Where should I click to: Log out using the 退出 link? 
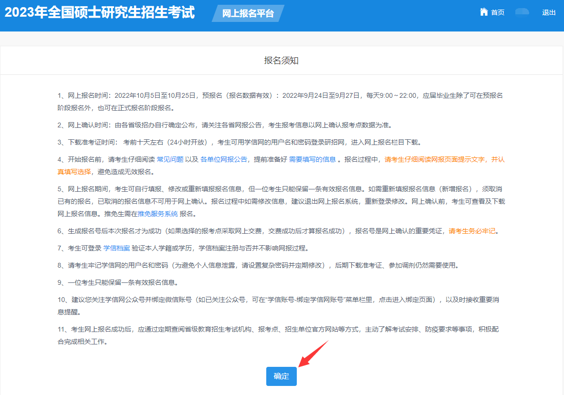(549, 12)
